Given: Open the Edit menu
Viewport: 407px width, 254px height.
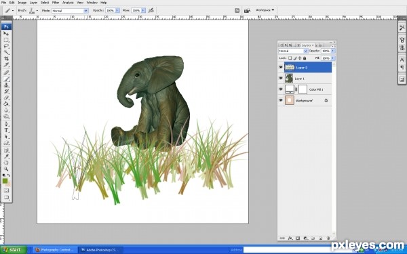Looking at the screenshot, I should [12, 3].
